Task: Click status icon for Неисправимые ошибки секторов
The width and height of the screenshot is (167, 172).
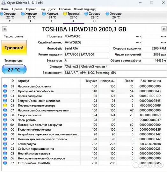Action: [5, 158]
